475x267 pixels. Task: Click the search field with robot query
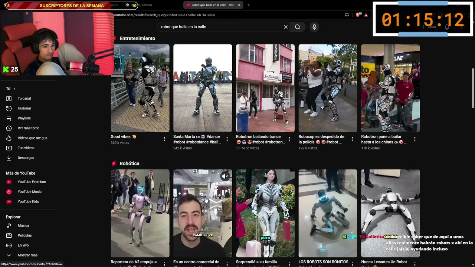220,27
